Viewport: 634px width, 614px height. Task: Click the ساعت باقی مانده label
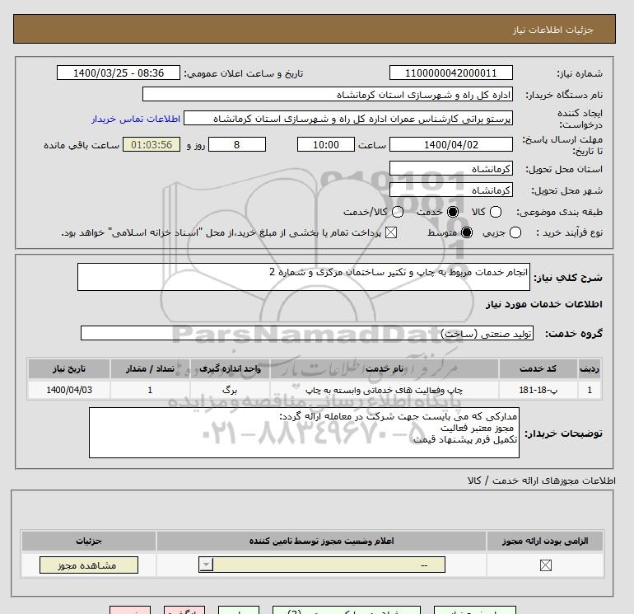82,145
